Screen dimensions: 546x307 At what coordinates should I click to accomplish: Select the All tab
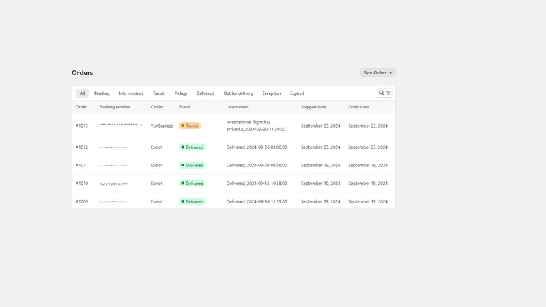(82, 93)
